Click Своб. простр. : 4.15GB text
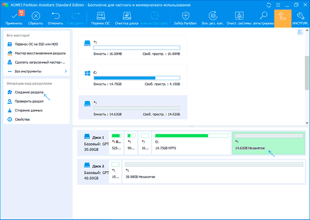310x220 pixels. [x=162, y=84]
